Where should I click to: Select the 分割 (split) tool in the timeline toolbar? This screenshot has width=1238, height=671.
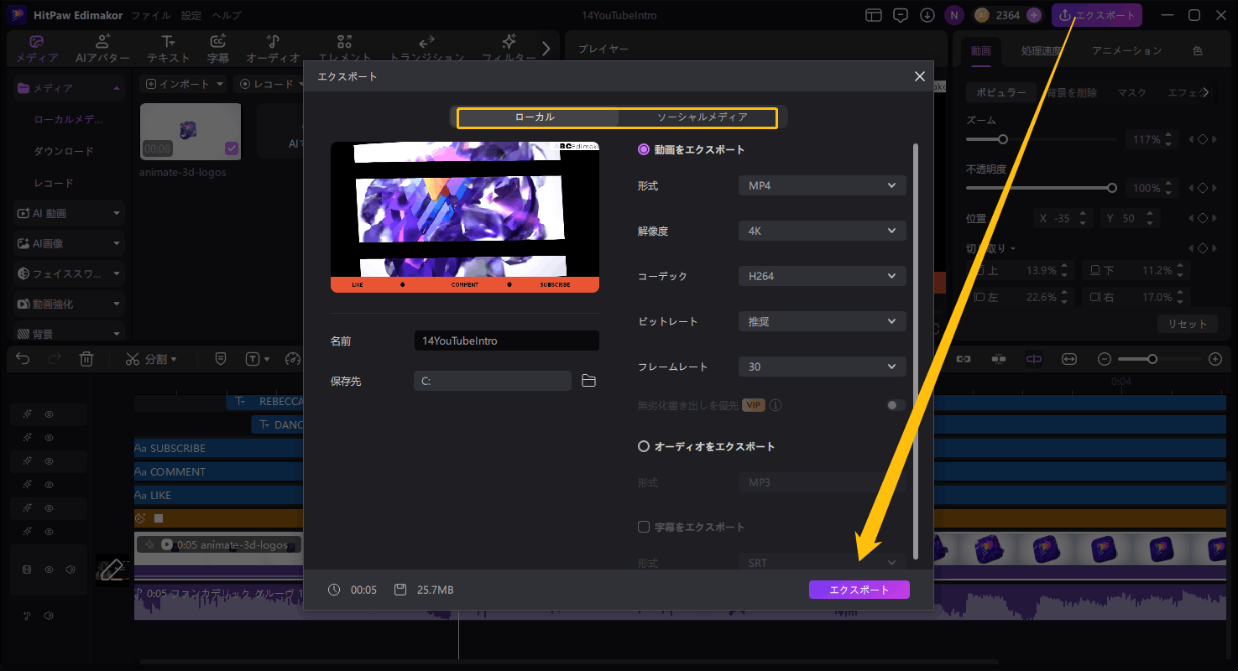click(x=149, y=359)
